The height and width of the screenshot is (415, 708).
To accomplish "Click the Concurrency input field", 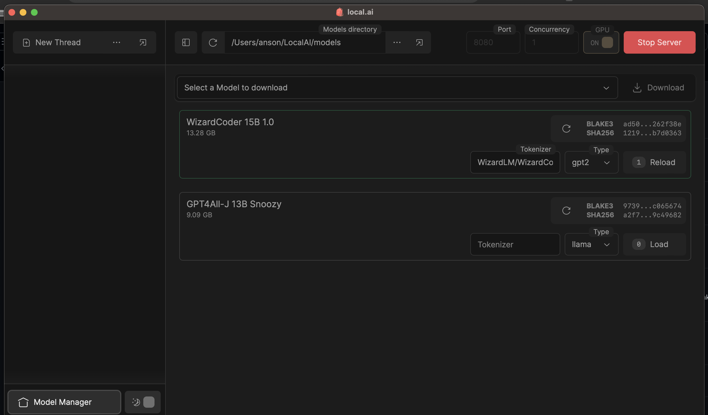I will tap(552, 42).
